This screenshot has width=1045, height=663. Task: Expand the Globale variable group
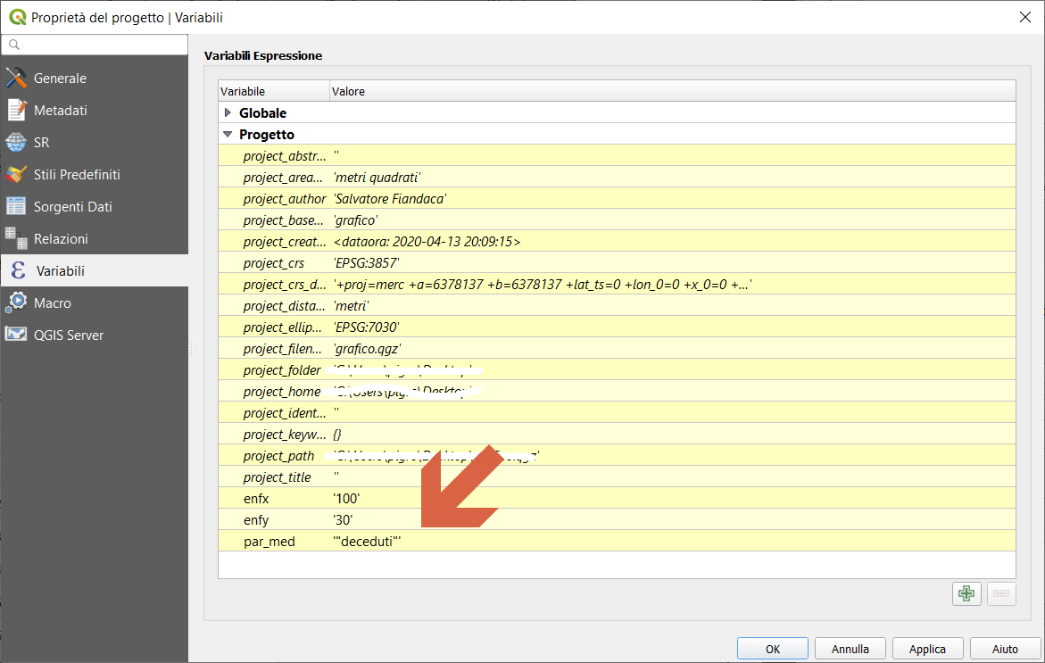(x=228, y=113)
